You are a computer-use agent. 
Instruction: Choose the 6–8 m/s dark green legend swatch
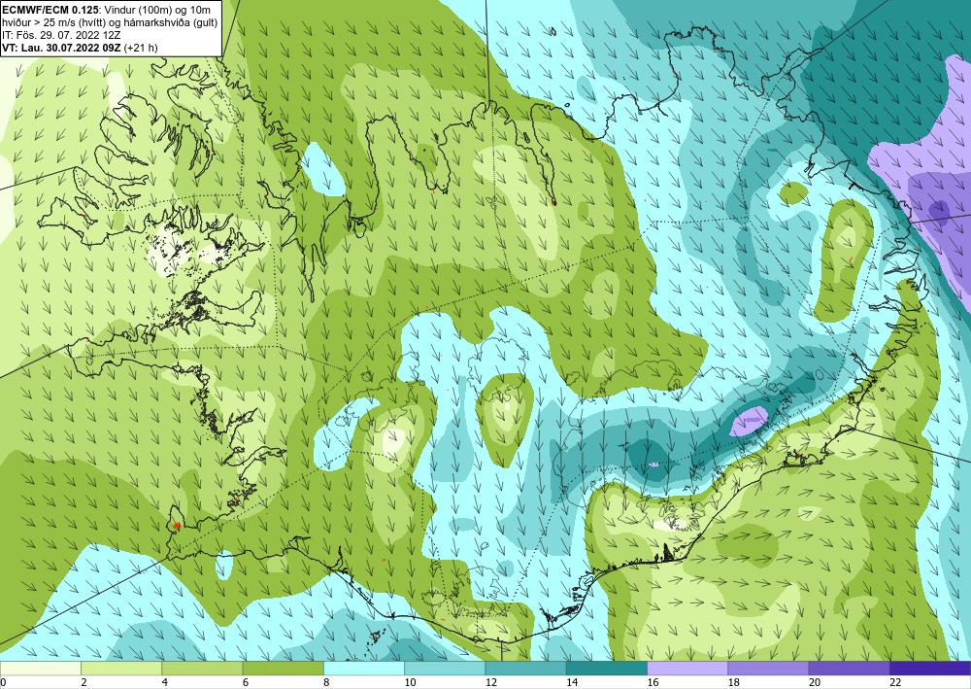point(283,669)
